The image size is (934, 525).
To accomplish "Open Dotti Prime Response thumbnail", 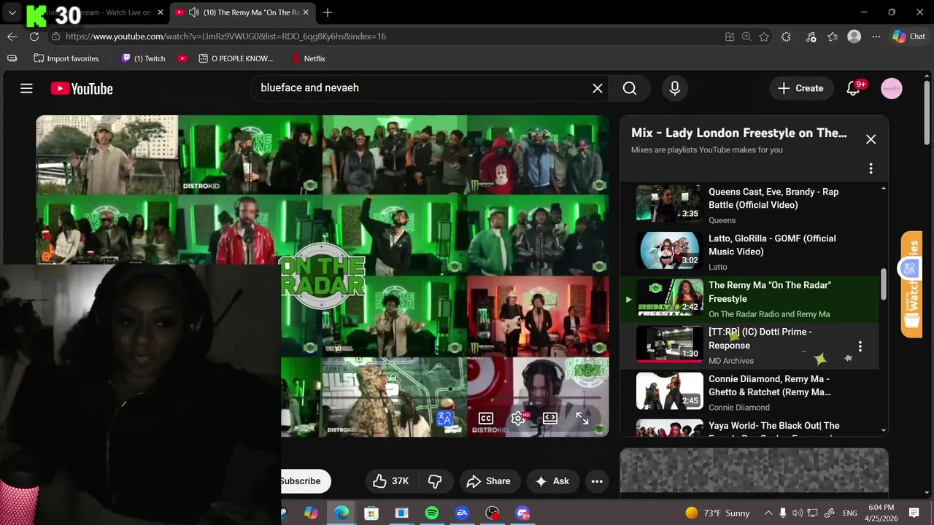I will pyautogui.click(x=669, y=344).
